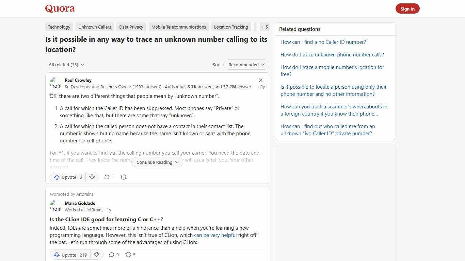Select the Technology topic chip
Viewport: 465px width, 261px height.
coord(59,27)
